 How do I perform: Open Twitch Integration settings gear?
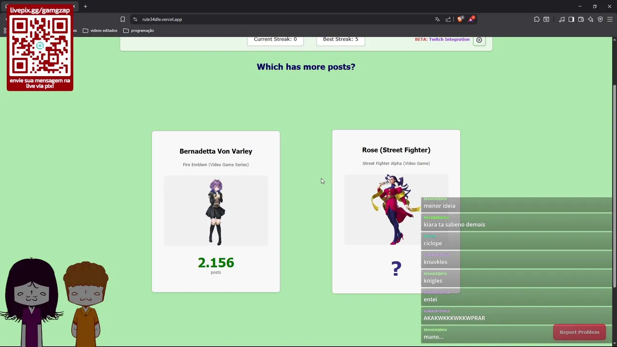click(x=479, y=40)
